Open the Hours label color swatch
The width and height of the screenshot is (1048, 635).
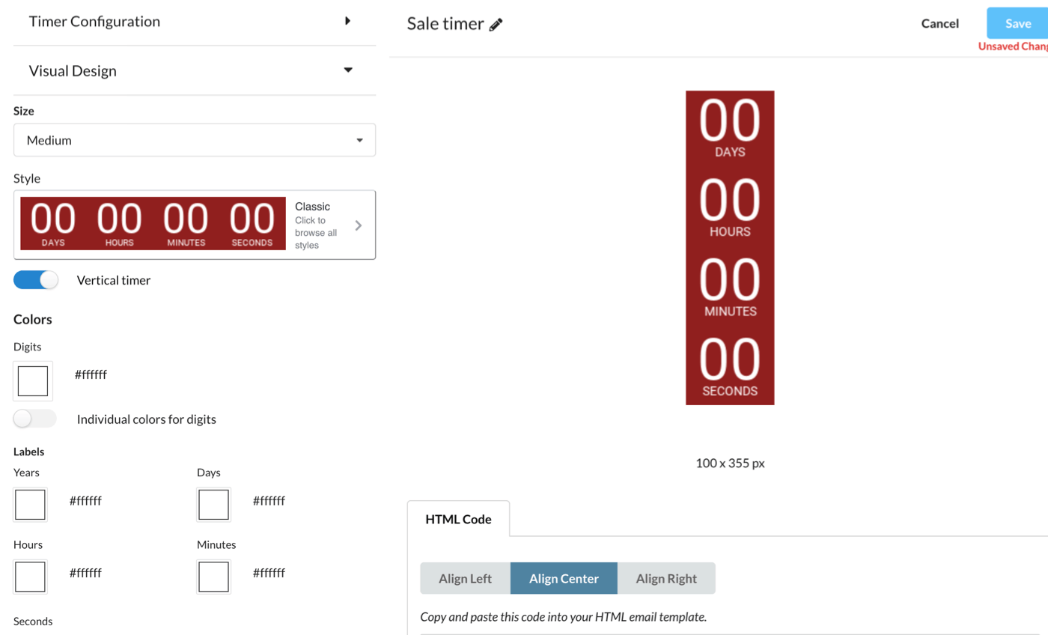coord(31,577)
